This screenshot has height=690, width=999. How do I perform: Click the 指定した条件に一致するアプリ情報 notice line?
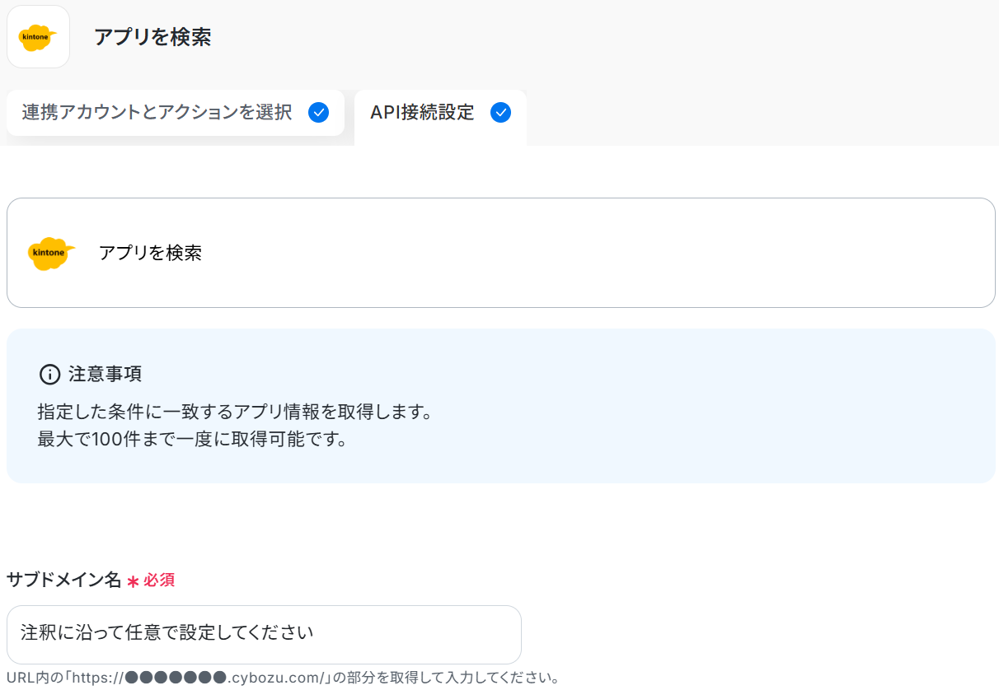click(235, 412)
